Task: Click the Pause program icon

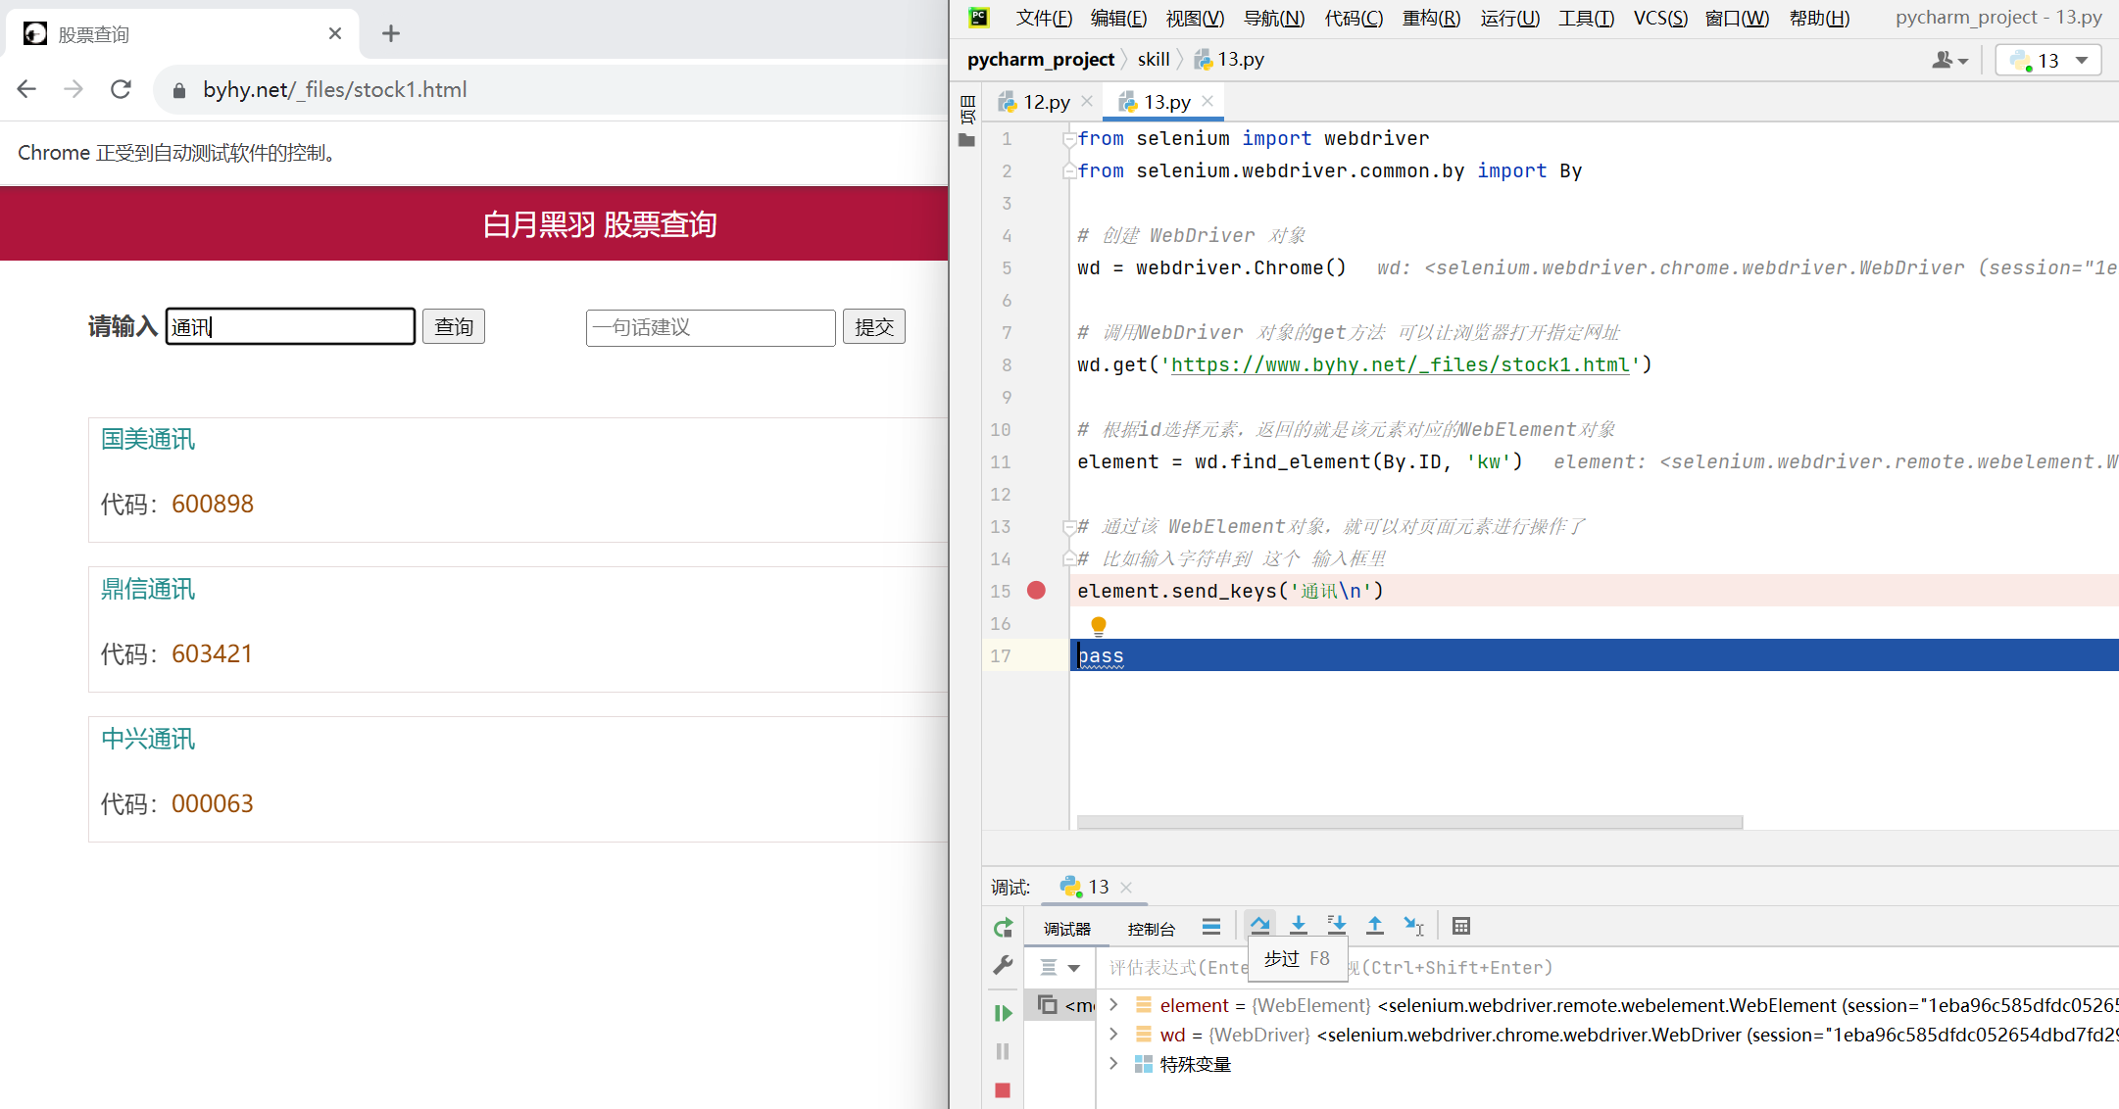Action: tap(1003, 1051)
